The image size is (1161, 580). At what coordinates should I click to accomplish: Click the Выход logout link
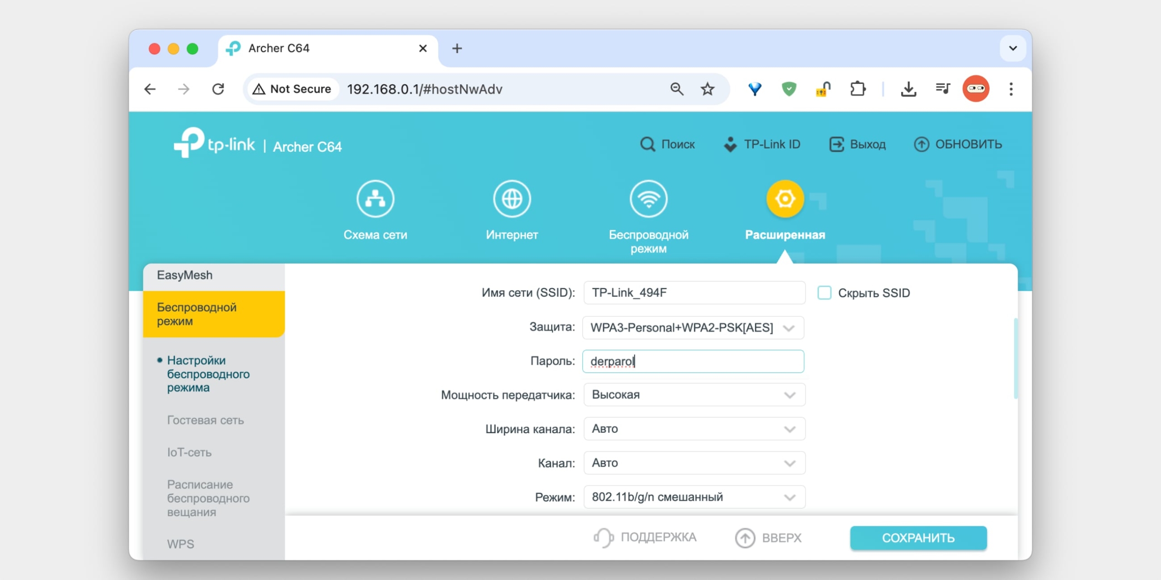click(858, 144)
